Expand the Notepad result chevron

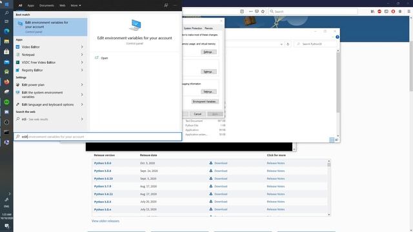(x=82, y=55)
